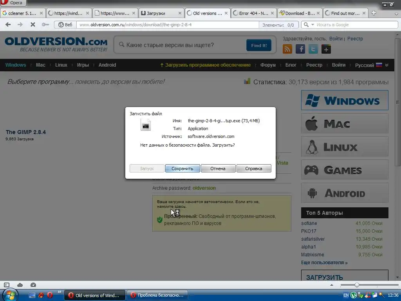Click the green verified shield icon
The width and height of the screenshot is (401, 301).
(x=160, y=219)
